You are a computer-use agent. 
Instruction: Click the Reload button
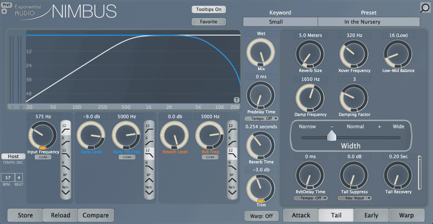[x=60, y=215]
